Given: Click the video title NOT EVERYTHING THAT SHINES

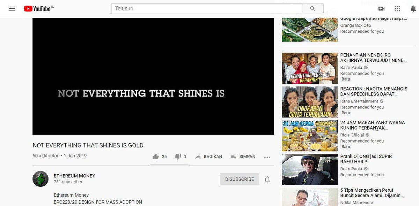Looking at the screenshot, I should [88, 145].
